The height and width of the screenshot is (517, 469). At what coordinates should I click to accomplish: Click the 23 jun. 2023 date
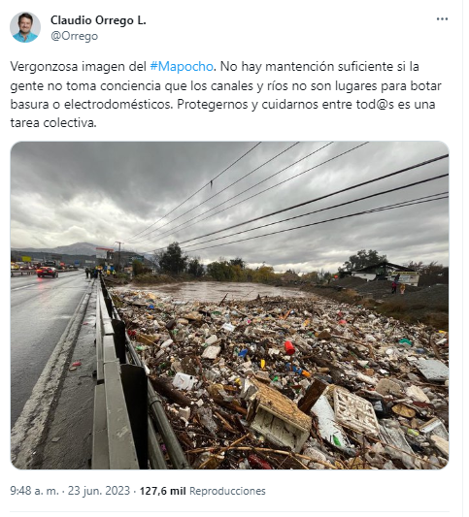(99, 490)
